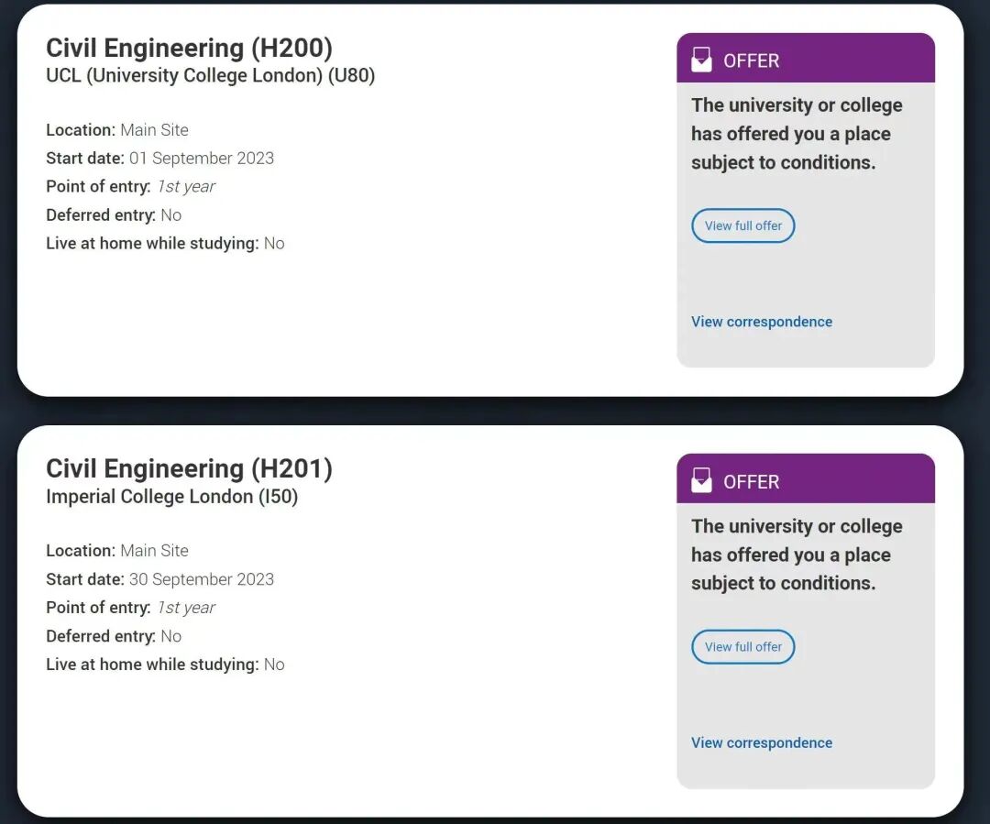This screenshot has width=990, height=824.
Task: Click the 30 September 2023 start date
Action: (x=201, y=578)
